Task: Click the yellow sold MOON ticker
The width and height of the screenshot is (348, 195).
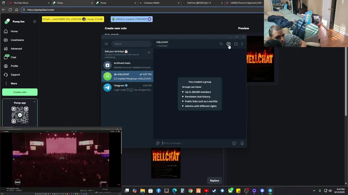Action: click(73, 19)
